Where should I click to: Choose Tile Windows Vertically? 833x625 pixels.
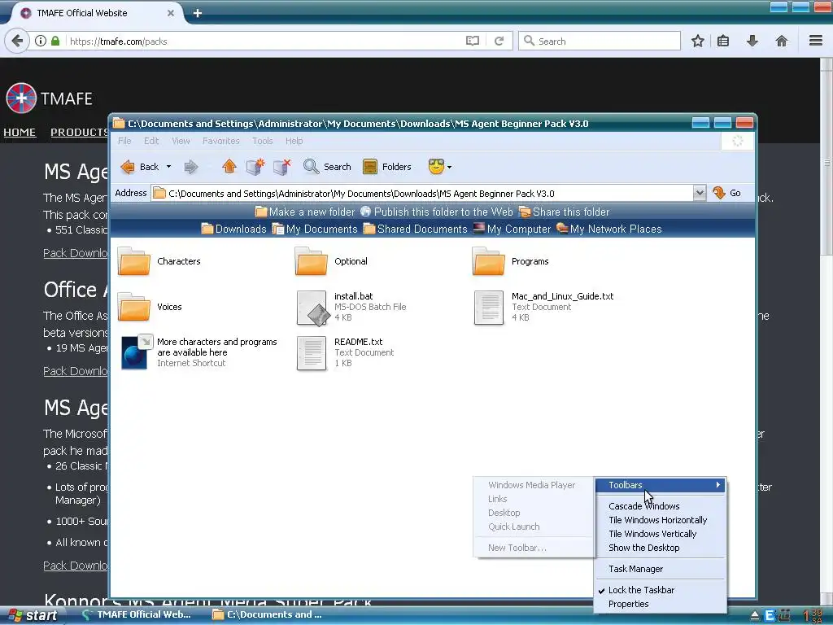(660, 534)
